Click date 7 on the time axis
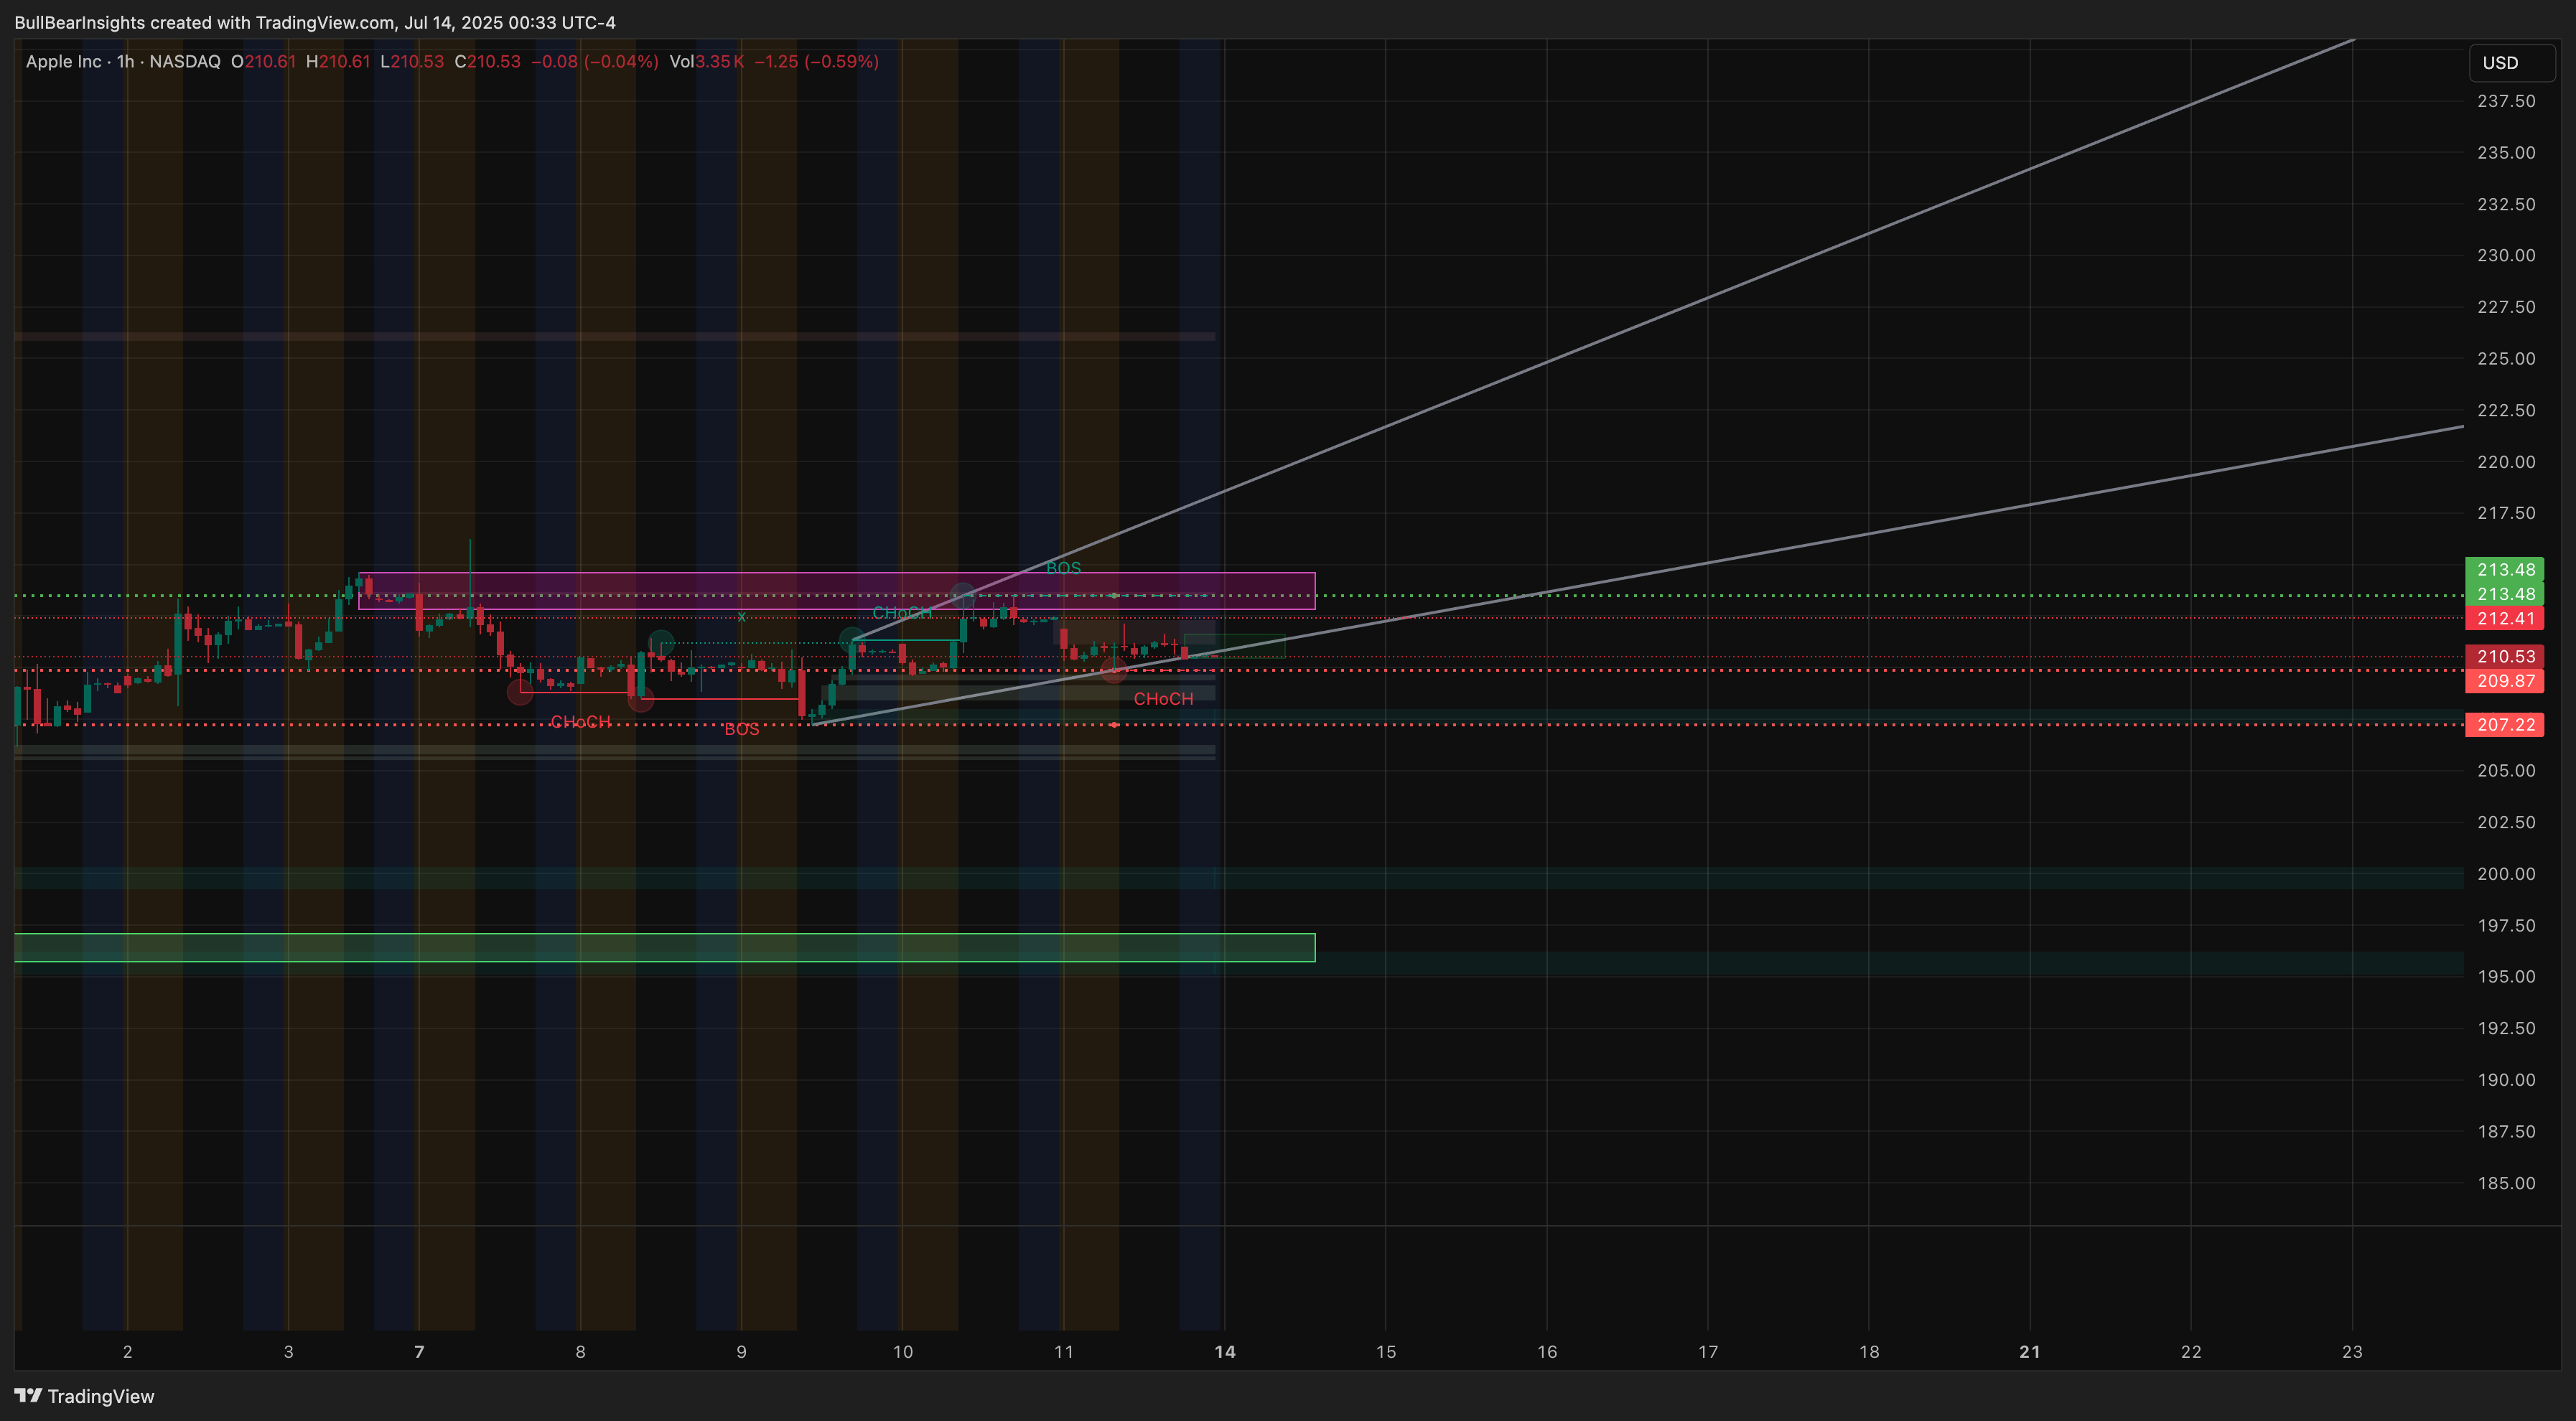This screenshot has width=2576, height=1421. point(419,1352)
